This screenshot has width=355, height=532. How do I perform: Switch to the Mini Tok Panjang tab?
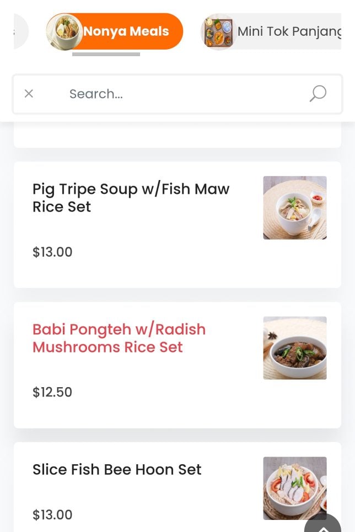coord(288,31)
